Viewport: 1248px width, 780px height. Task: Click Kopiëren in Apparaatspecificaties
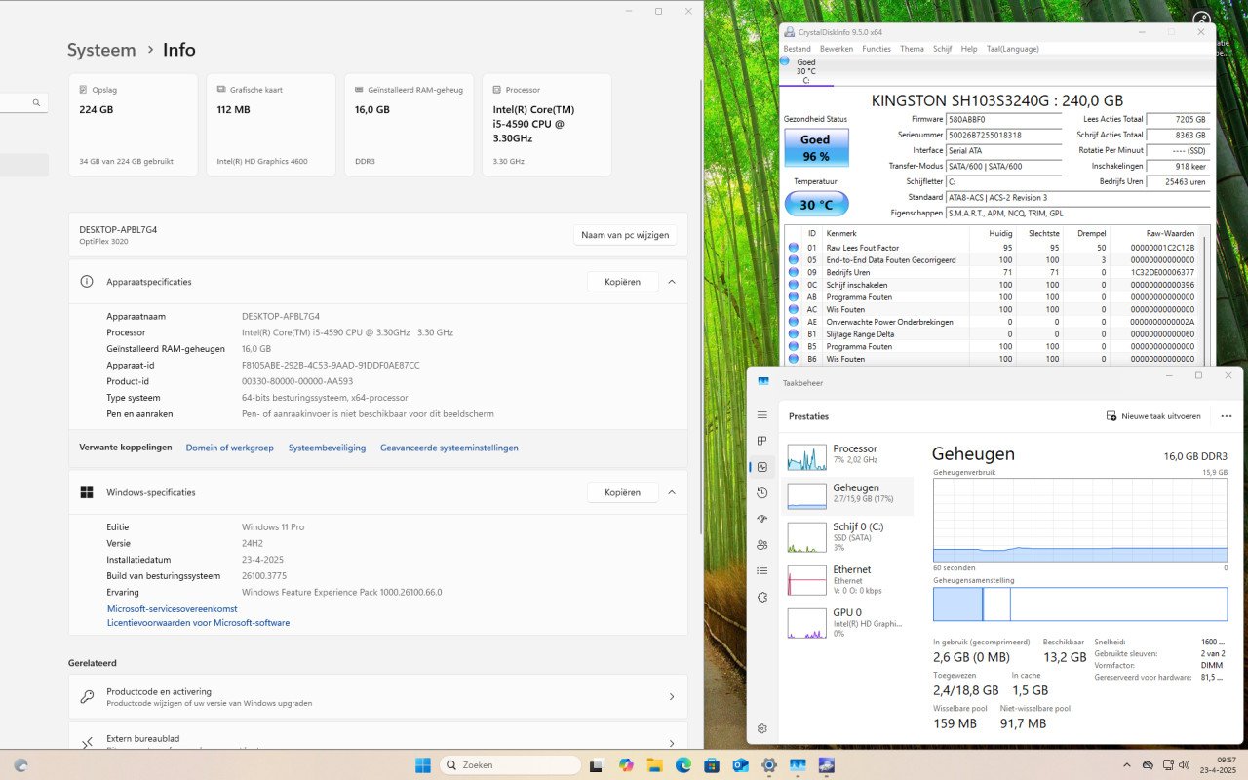coord(622,282)
